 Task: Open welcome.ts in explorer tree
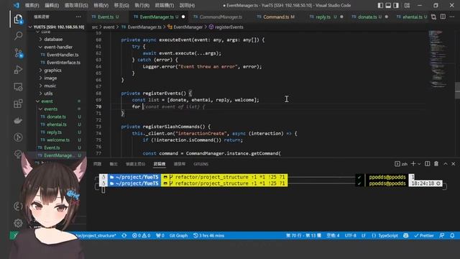[x=57, y=140]
